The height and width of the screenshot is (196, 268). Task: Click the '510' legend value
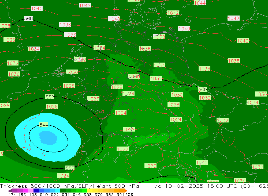(44, 195)
